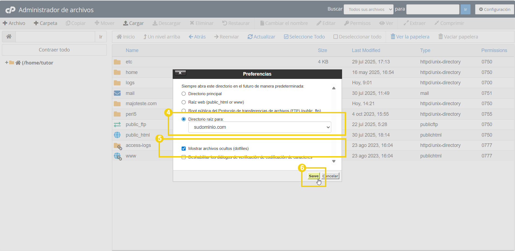Open the Cargar upload tool
The height and width of the screenshot is (251, 515).
click(133, 23)
